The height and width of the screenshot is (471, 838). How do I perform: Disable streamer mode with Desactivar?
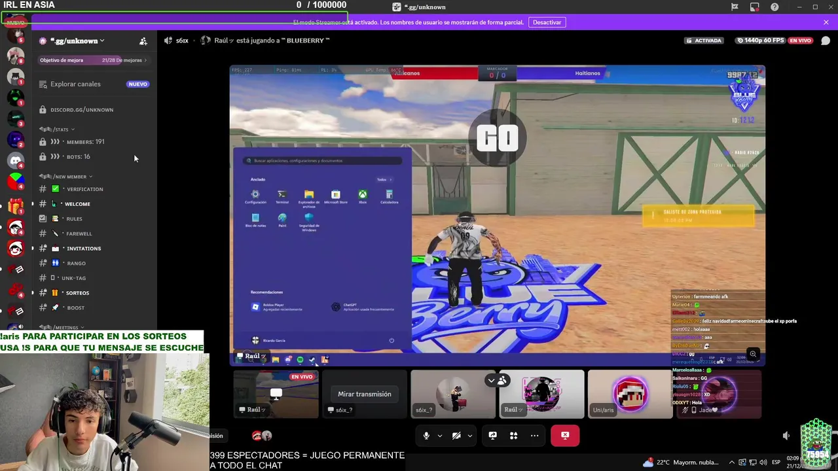click(547, 22)
